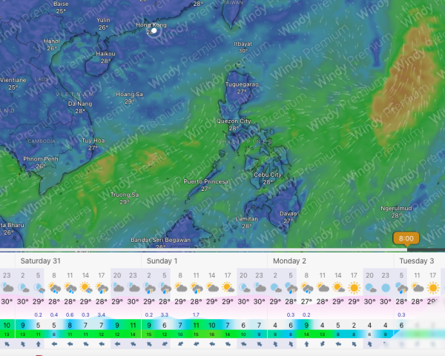Click Saturday 14:00 sunny weather icon

click(86, 286)
